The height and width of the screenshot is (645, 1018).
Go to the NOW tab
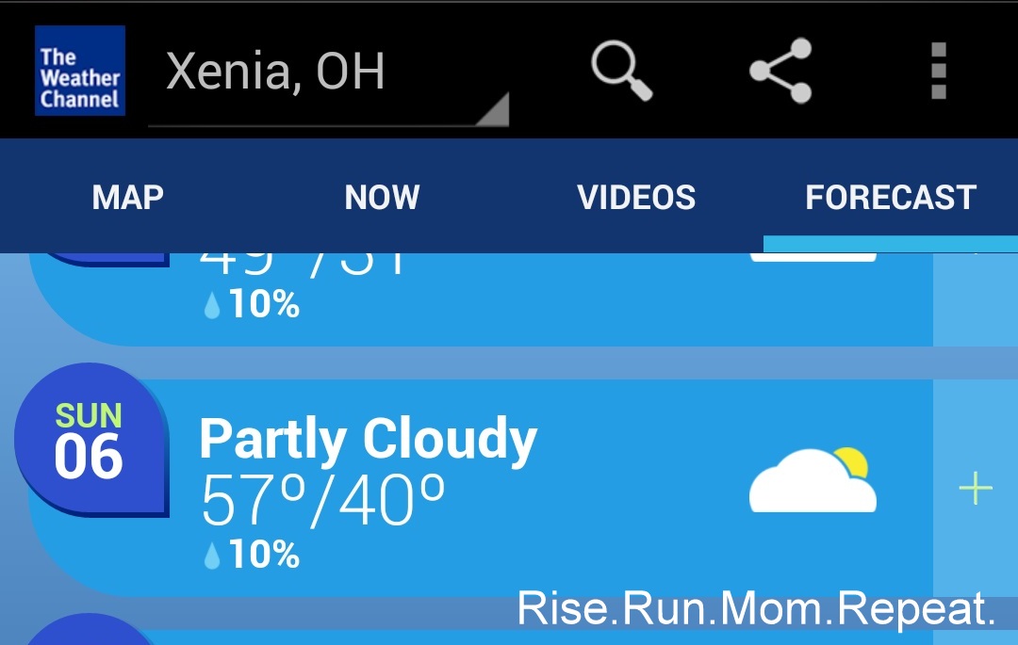382,198
